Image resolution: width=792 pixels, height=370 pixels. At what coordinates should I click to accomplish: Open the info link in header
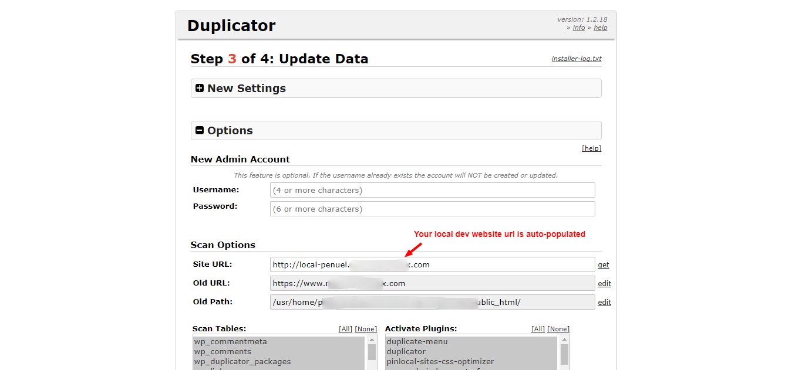coord(579,28)
